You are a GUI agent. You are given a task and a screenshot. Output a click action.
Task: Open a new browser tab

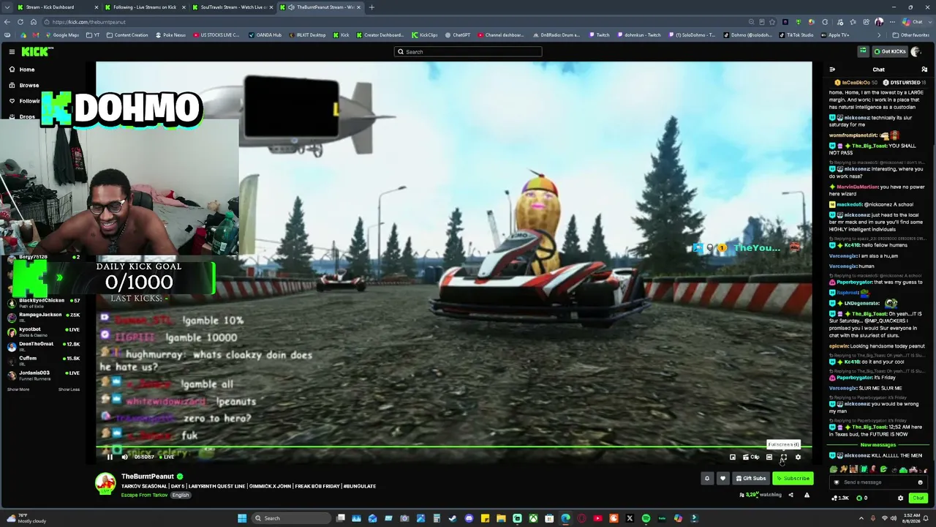371,7
